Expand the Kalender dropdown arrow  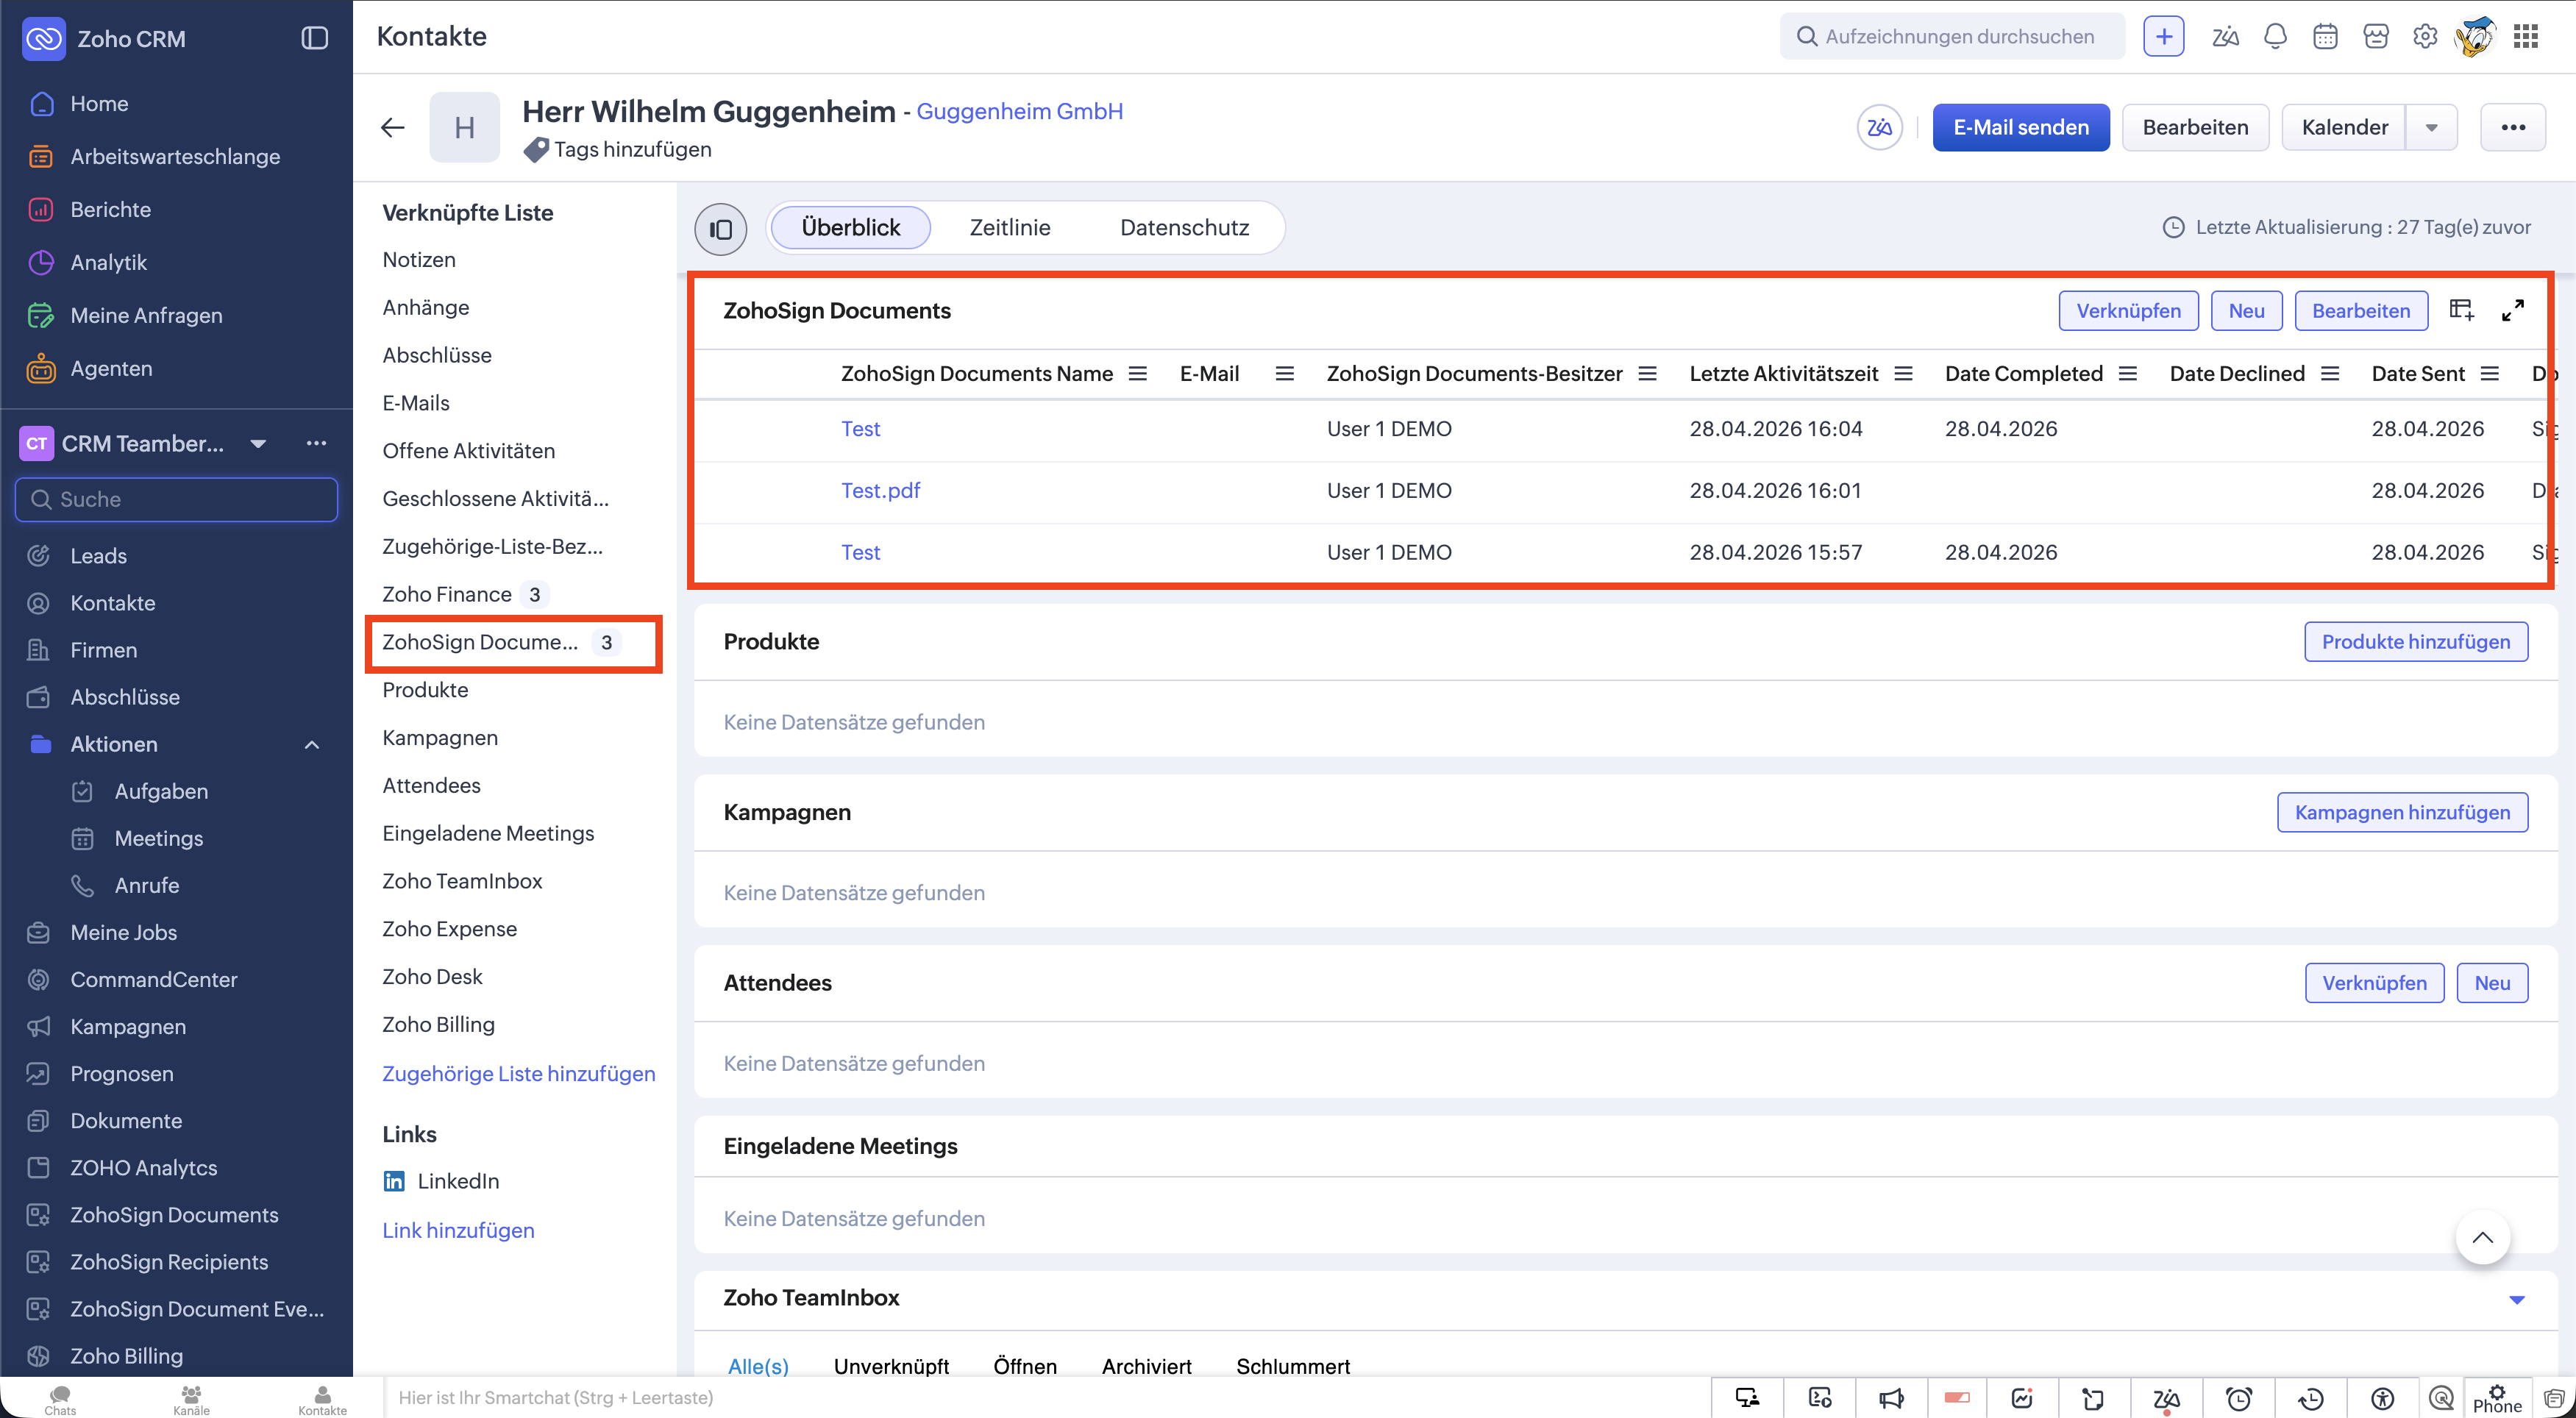coord(2431,127)
